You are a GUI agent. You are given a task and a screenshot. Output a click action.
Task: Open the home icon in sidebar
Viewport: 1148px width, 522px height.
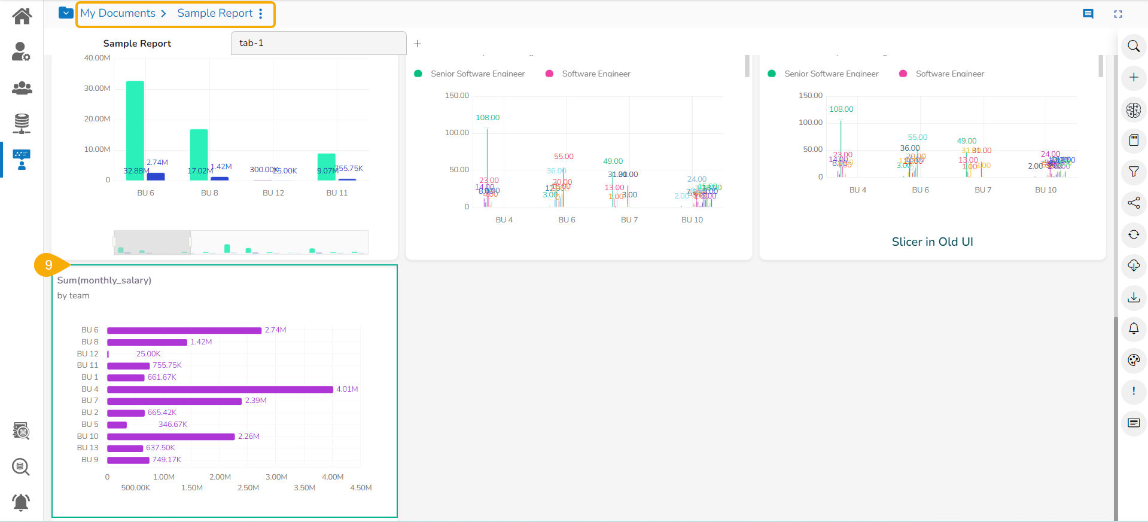click(x=22, y=16)
